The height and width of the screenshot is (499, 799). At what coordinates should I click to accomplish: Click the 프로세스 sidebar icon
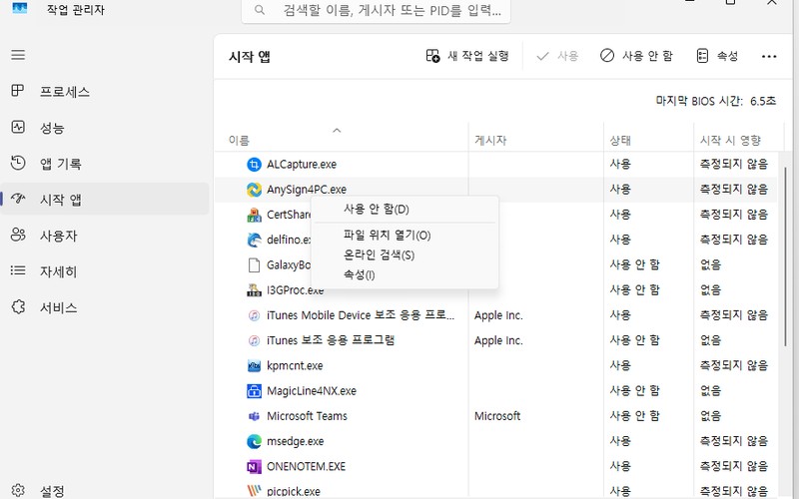[17, 91]
